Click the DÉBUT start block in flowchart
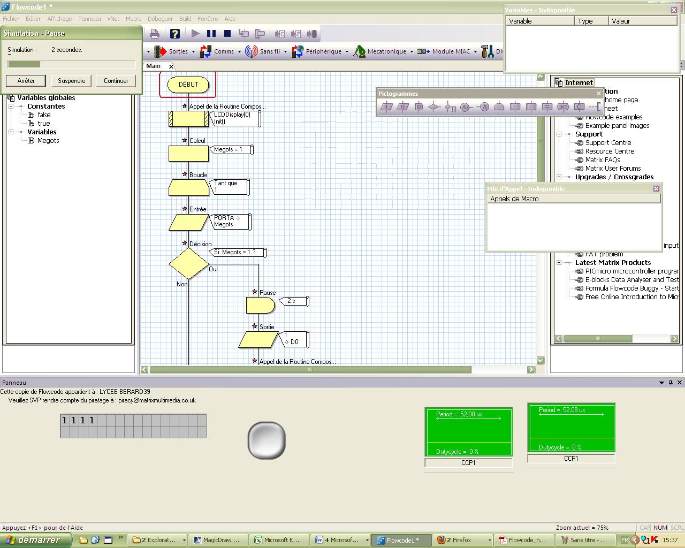This screenshot has width=685, height=548. pyautogui.click(x=188, y=85)
